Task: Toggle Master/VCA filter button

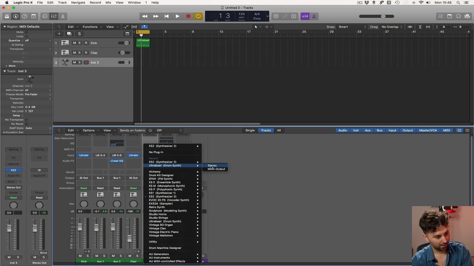Action: pos(428,130)
